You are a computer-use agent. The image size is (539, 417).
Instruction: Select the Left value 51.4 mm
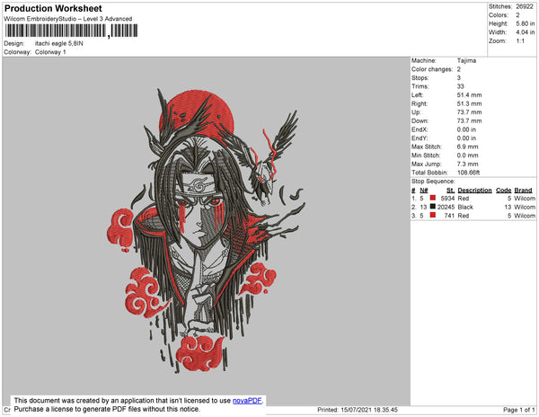(469, 95)
